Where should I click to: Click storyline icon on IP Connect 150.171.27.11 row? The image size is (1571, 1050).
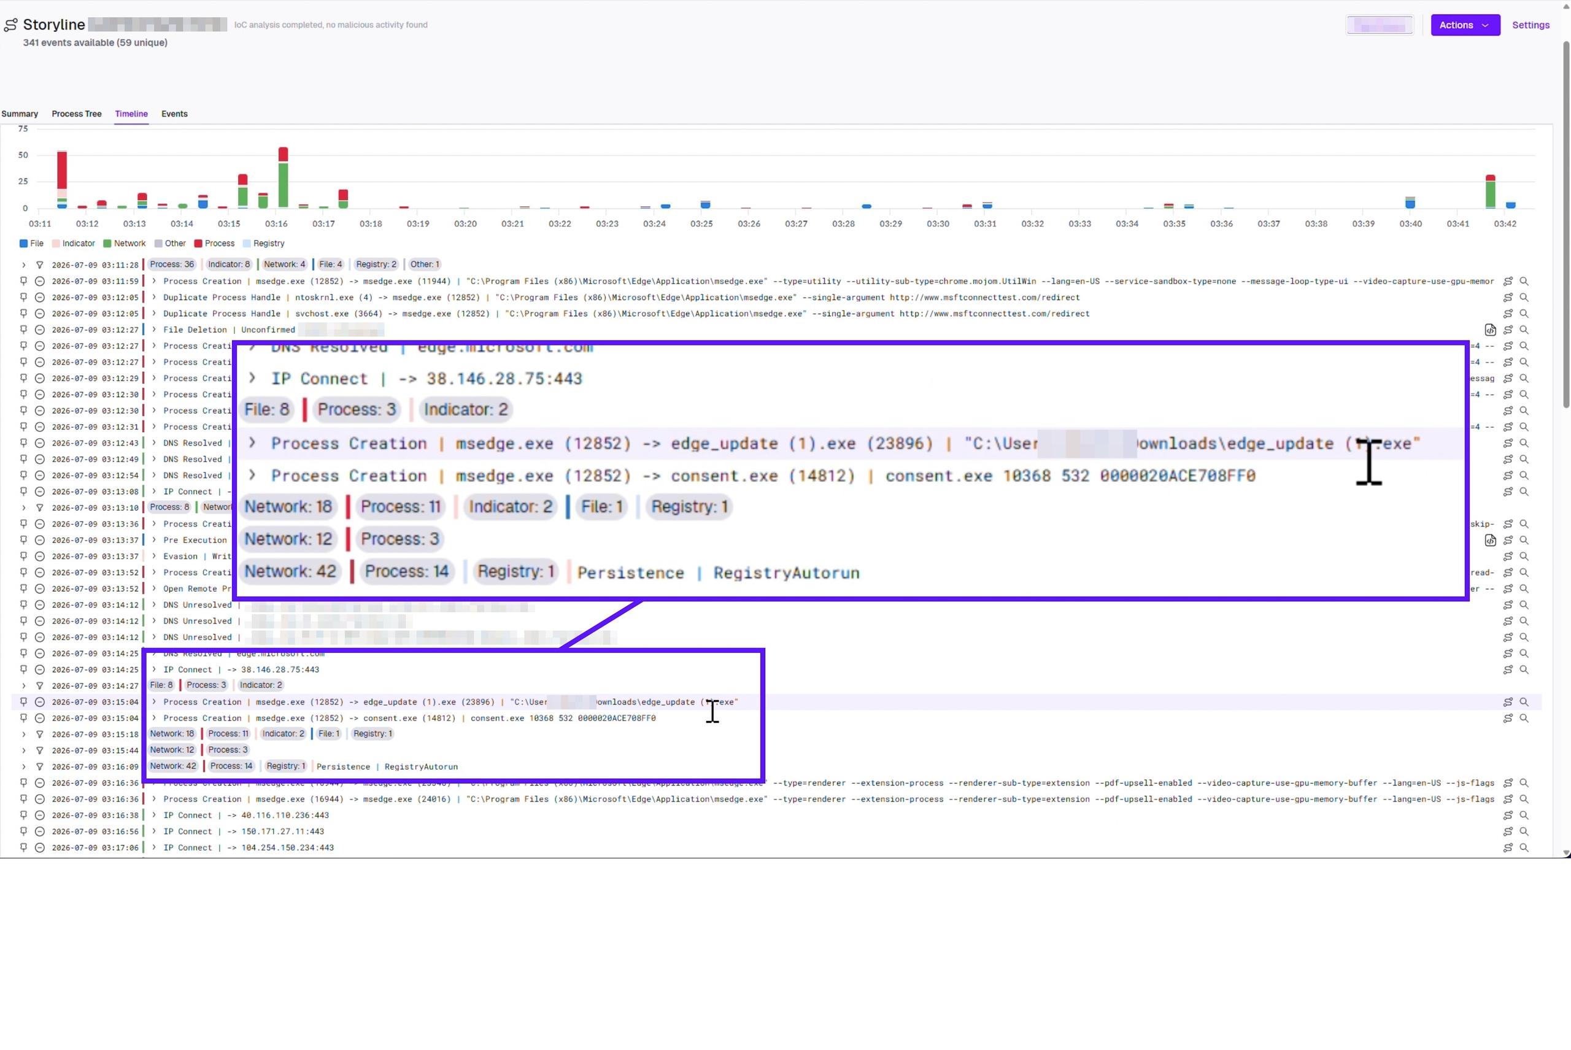[1507, 831]
